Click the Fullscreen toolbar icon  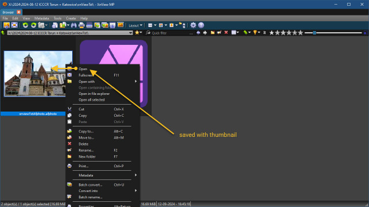[14, 25]
